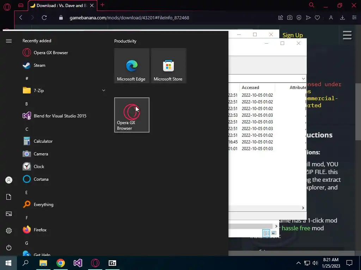Click the Microsoft Store tile
The width and height of the screenshot is (361, 270).
168,66
